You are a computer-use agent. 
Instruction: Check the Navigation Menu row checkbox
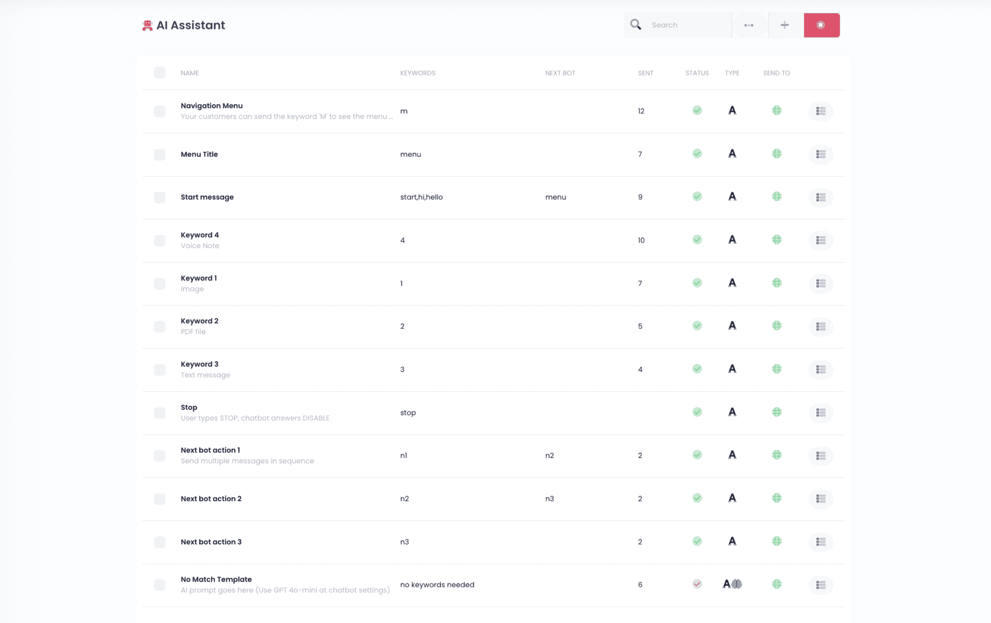[159, 111]
